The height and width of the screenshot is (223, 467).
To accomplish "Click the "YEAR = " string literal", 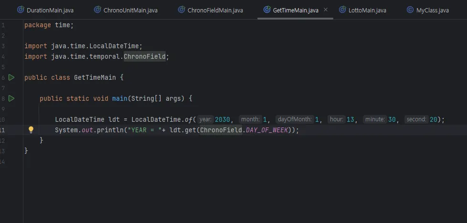I will point(145,130).
